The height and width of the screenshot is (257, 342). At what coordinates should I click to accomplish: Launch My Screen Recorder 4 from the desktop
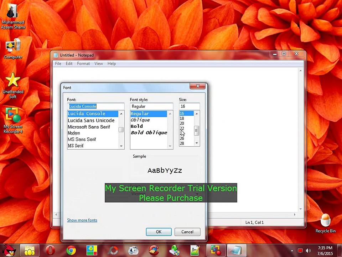point(13,120)
